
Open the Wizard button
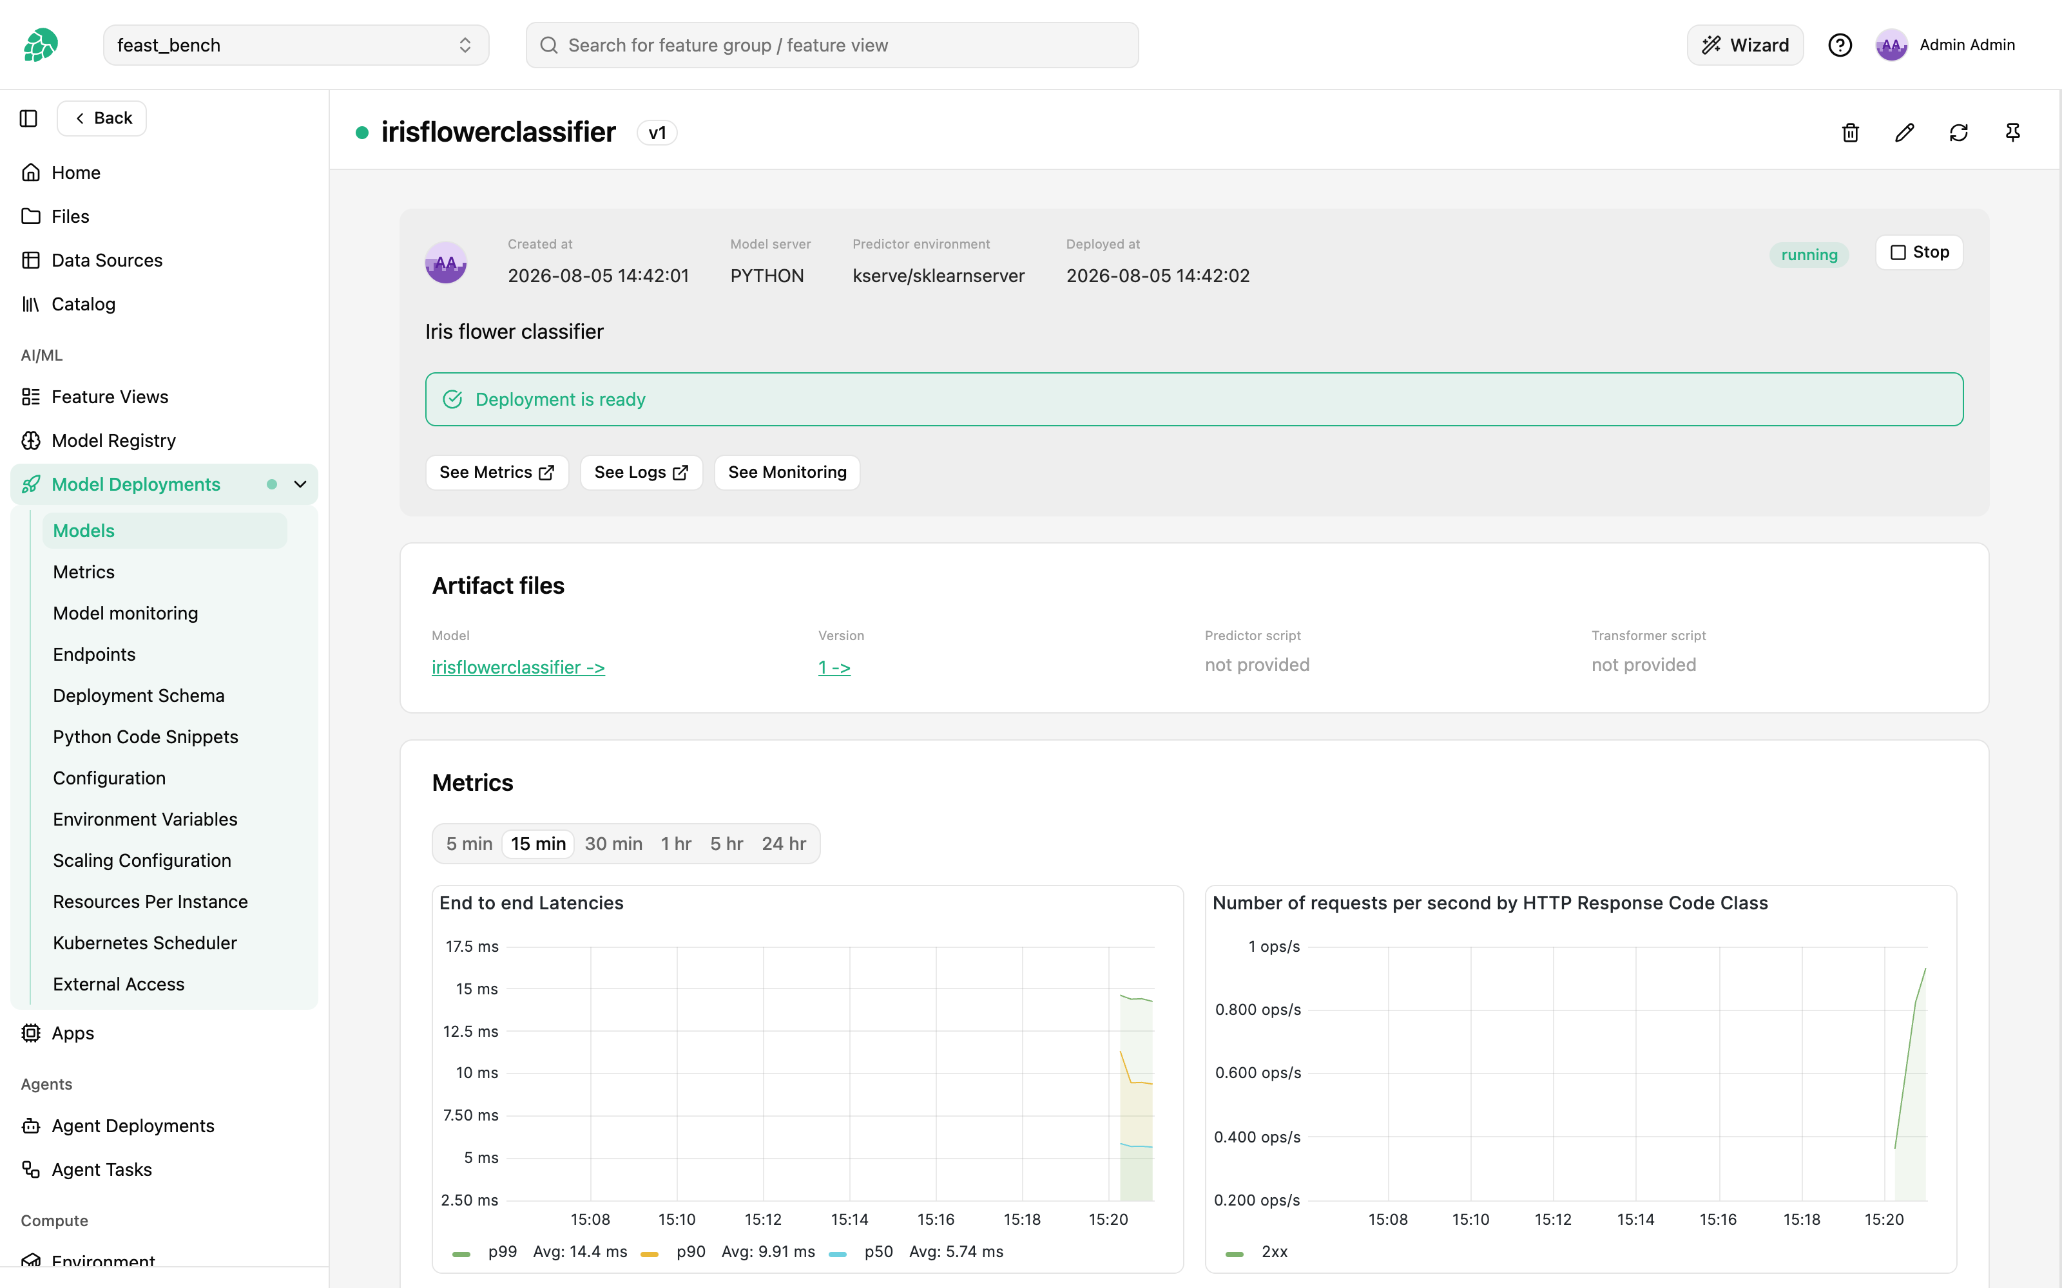[x=1745, y=45]
